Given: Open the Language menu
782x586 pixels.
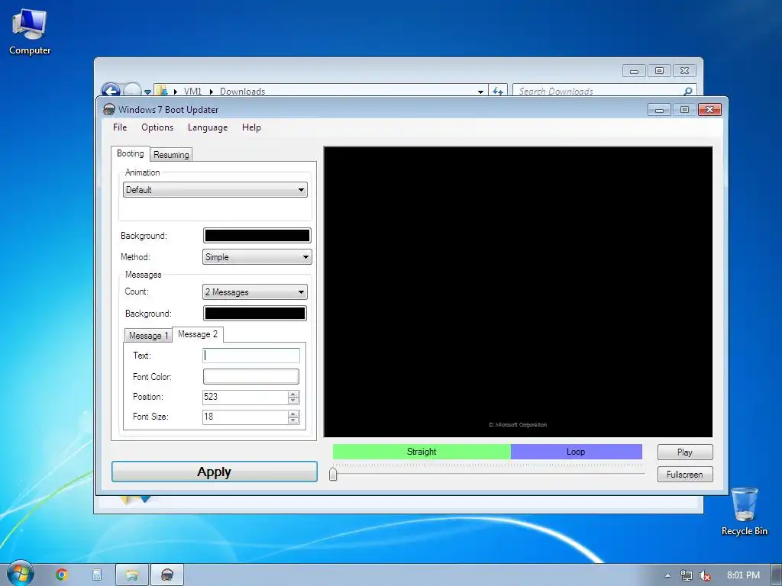Looking at the screenshot, I should point(208,127).
